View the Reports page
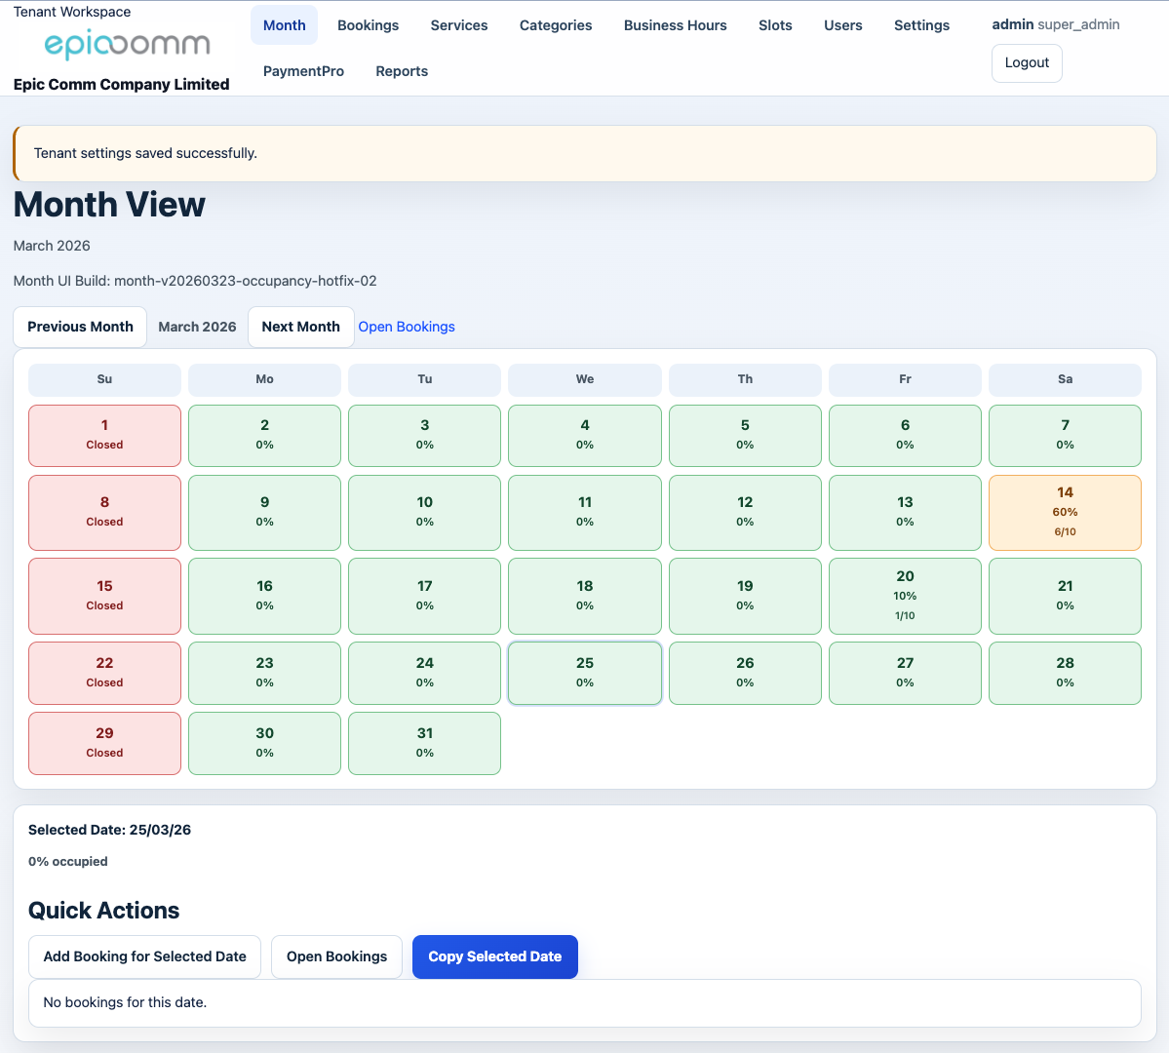The height and width of the screenshot is (1053, 1169). [402, 71]
